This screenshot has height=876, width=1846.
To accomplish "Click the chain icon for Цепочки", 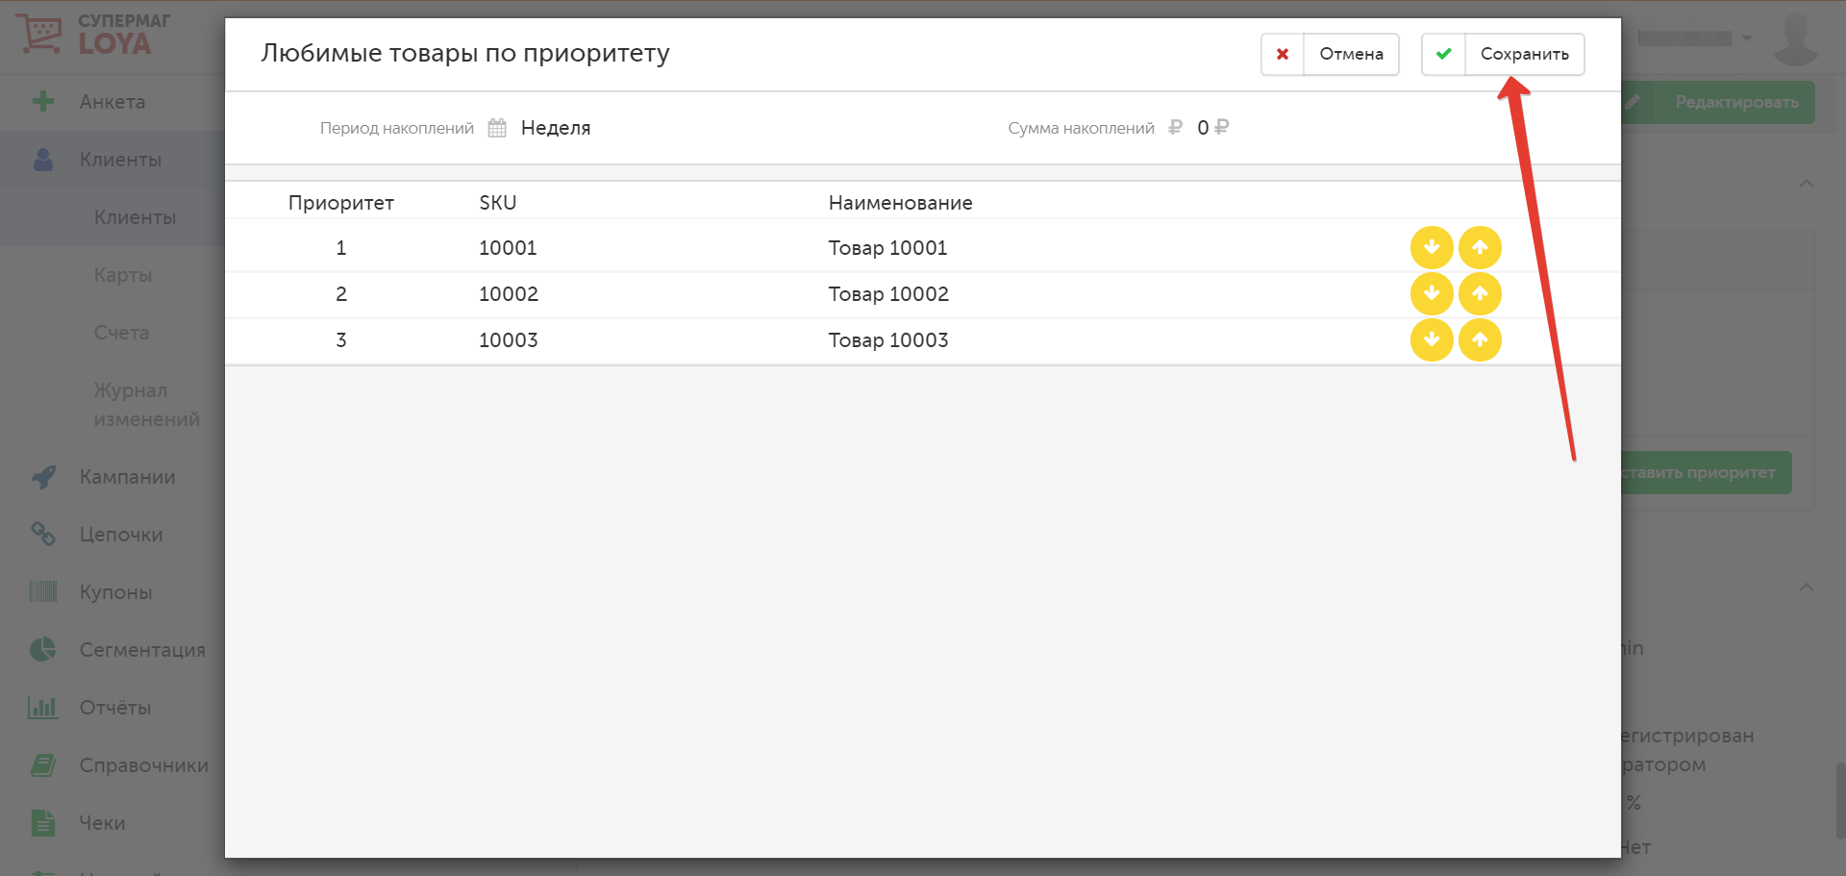I will pos(43,534).
